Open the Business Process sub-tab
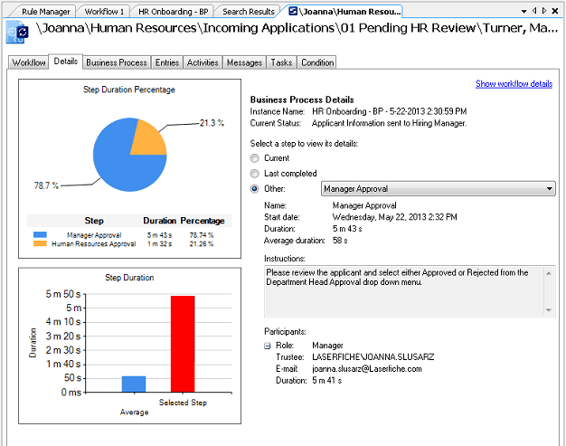Viewport: 566px width, 446px height. (x=117, y=62)
